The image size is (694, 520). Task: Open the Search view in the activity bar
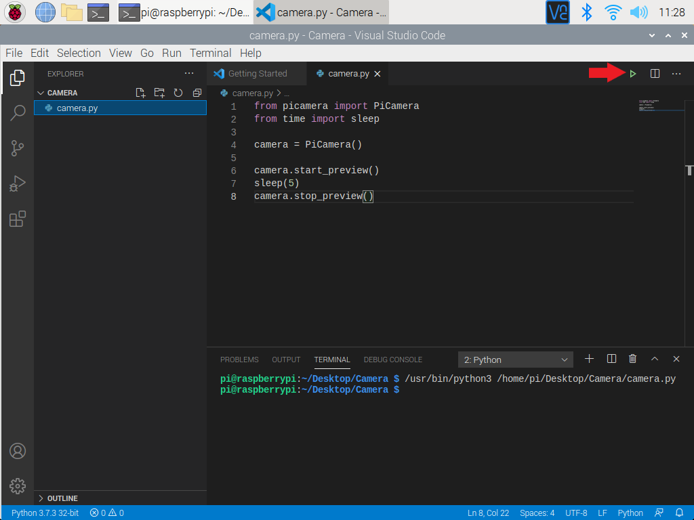point(18,113)
